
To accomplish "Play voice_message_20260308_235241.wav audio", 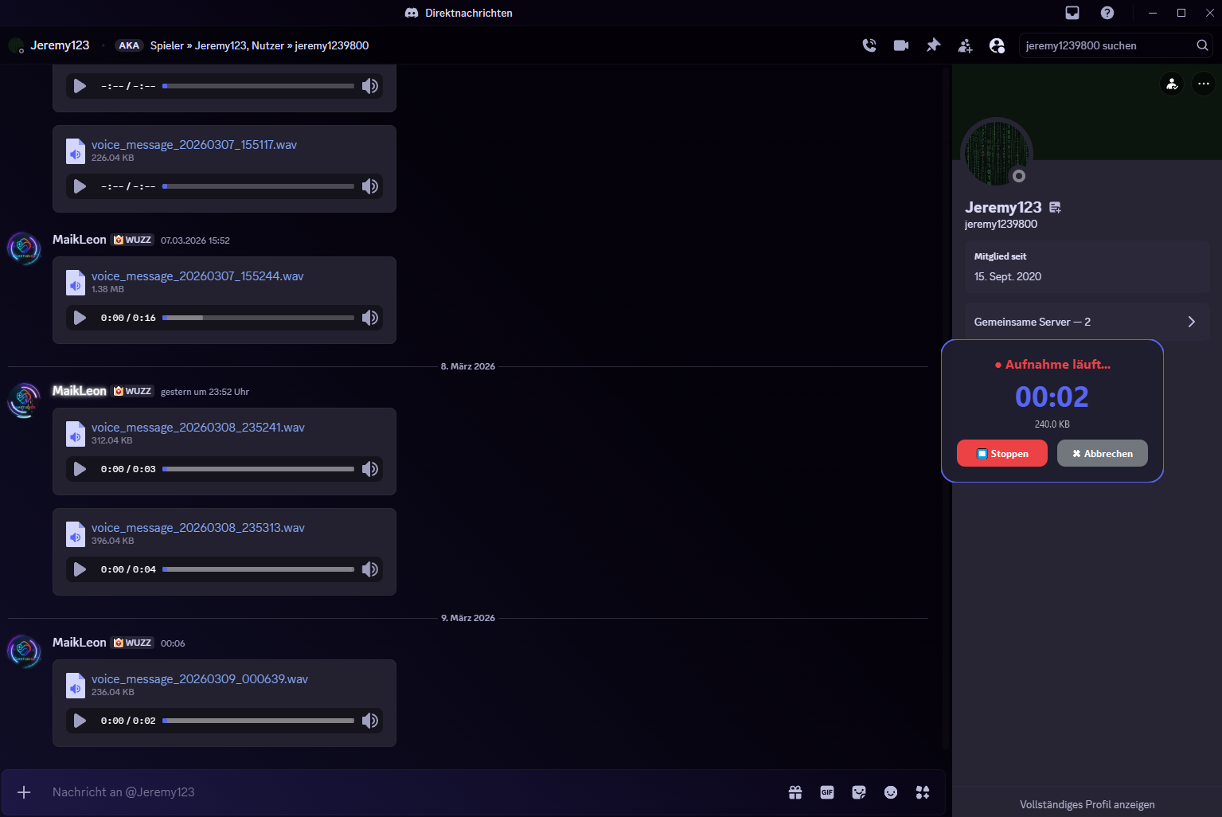I will [80, 469].
